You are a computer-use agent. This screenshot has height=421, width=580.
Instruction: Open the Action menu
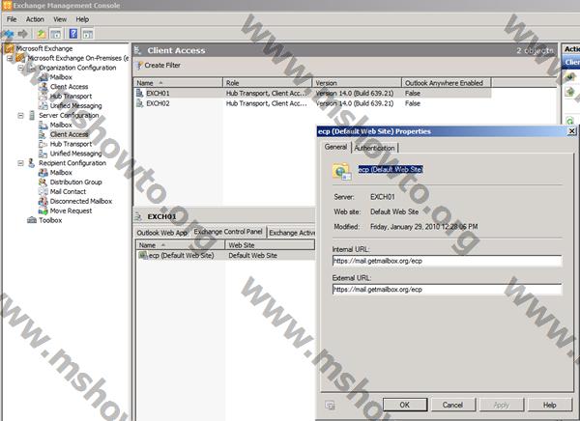click(x=35, y=19)
